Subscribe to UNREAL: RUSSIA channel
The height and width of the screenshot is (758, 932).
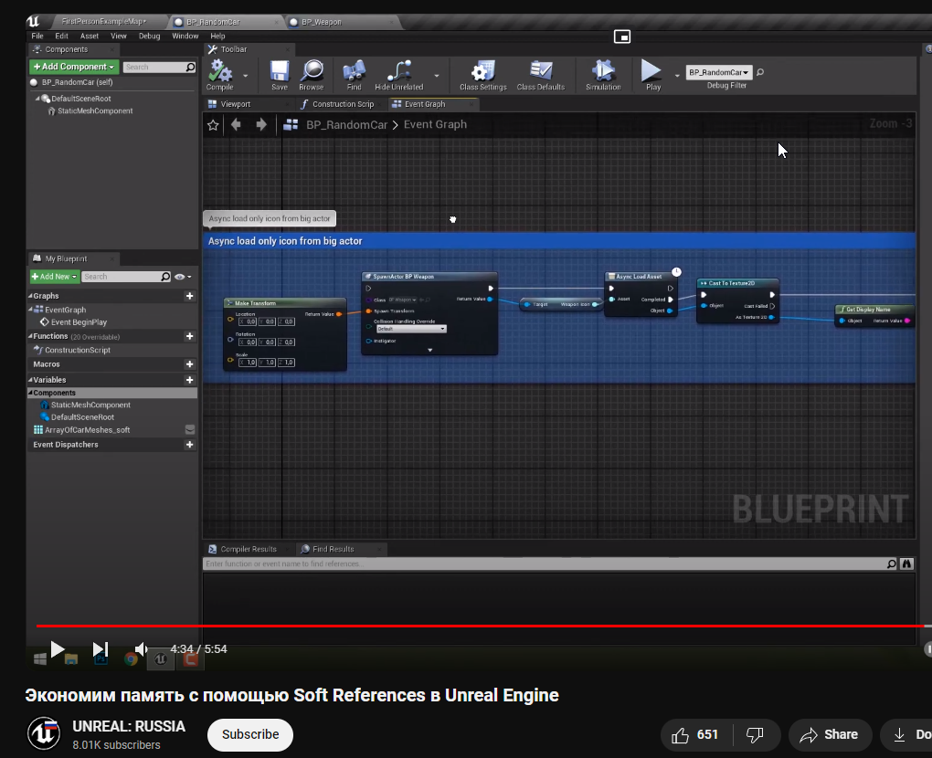250,735
